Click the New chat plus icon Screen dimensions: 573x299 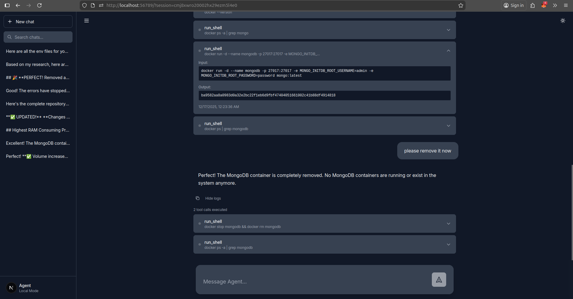tap(10, 21)
